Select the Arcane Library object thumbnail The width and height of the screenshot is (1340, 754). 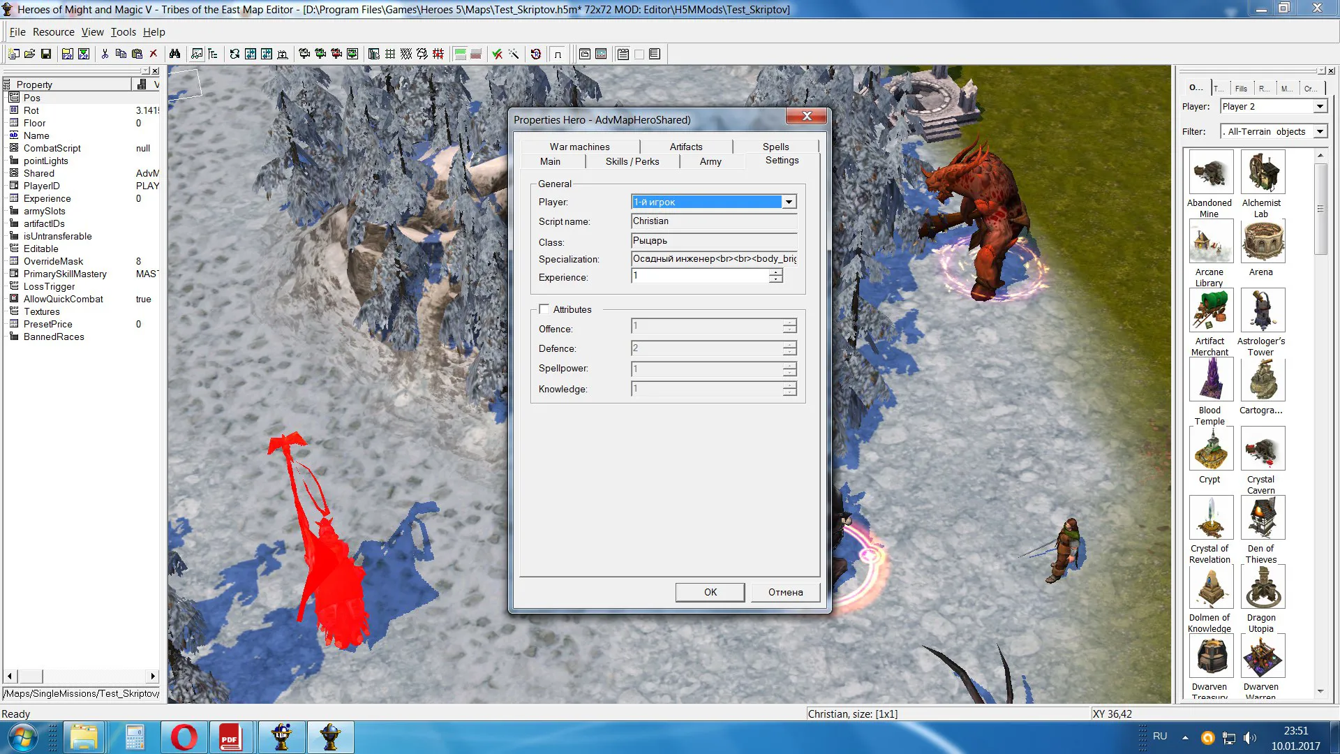pos(1211,241)
